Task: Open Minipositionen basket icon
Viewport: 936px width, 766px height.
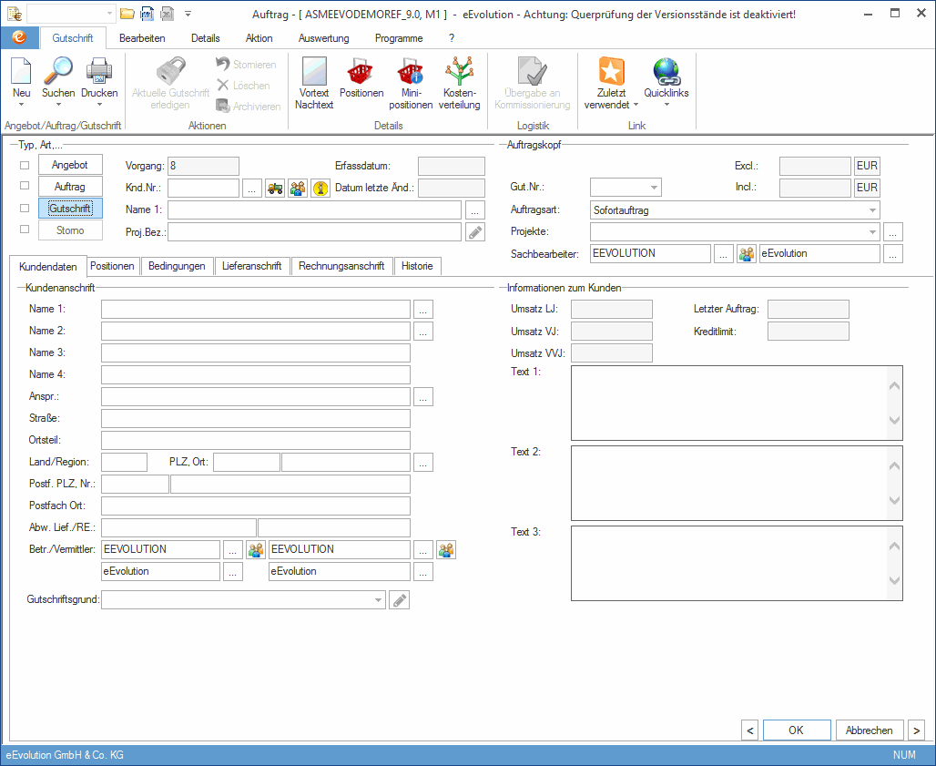Action: [411, 71]
